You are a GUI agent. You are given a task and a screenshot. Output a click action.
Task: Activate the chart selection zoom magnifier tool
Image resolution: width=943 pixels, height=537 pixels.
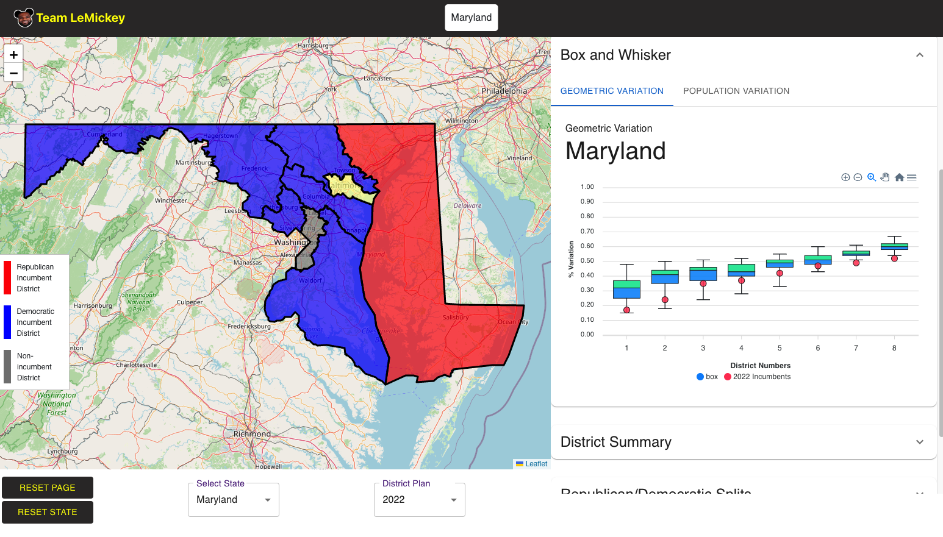(x=872, y=177)
